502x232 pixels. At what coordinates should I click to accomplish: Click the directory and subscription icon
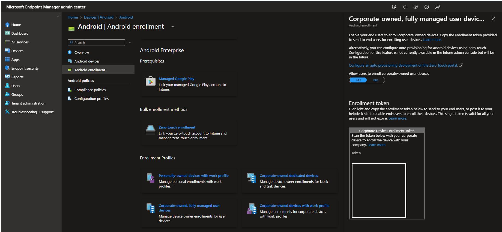pyautogui.click(x=394, y=7)
